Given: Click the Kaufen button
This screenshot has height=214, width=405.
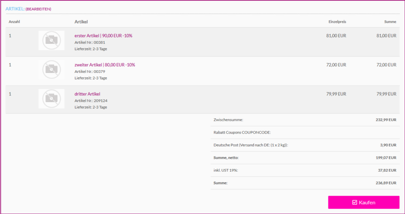Looking at the screenshot, I should pos(363,202).
